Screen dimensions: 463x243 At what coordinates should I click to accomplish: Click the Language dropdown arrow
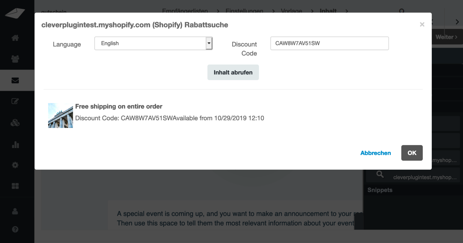coord(209,43)
